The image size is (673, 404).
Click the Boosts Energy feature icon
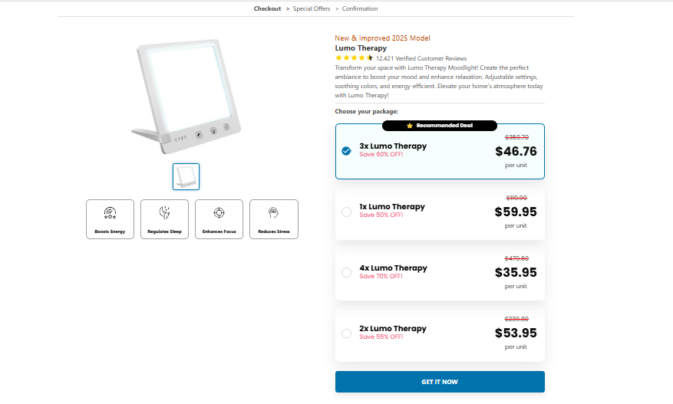point(110,212)
